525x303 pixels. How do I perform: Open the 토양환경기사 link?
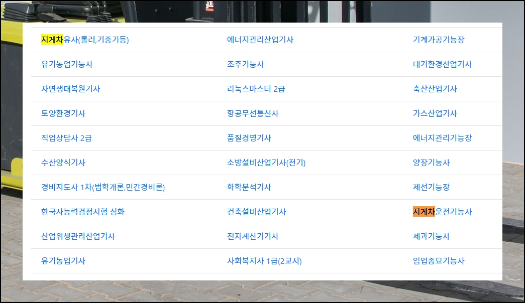tap(63, 113)
